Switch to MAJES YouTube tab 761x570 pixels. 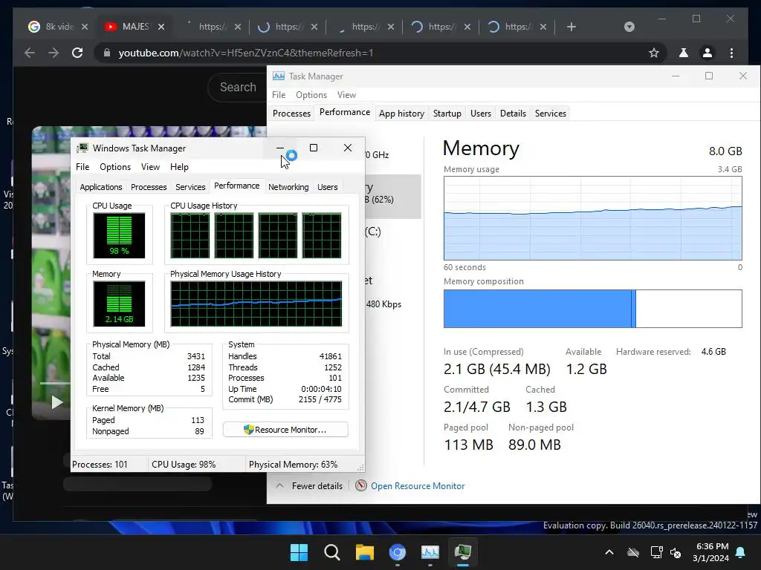134,27
